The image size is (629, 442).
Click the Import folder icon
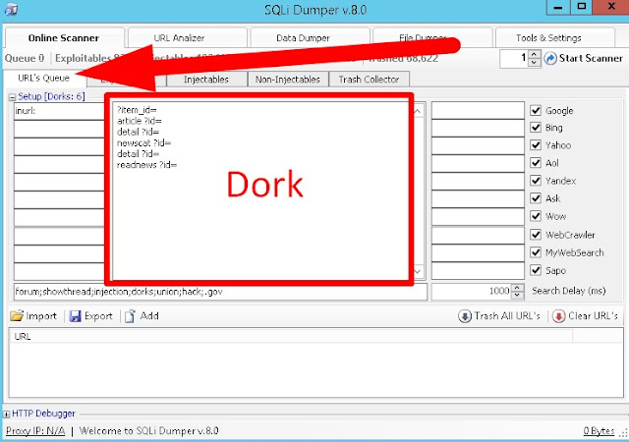click(x=17, y=316)
